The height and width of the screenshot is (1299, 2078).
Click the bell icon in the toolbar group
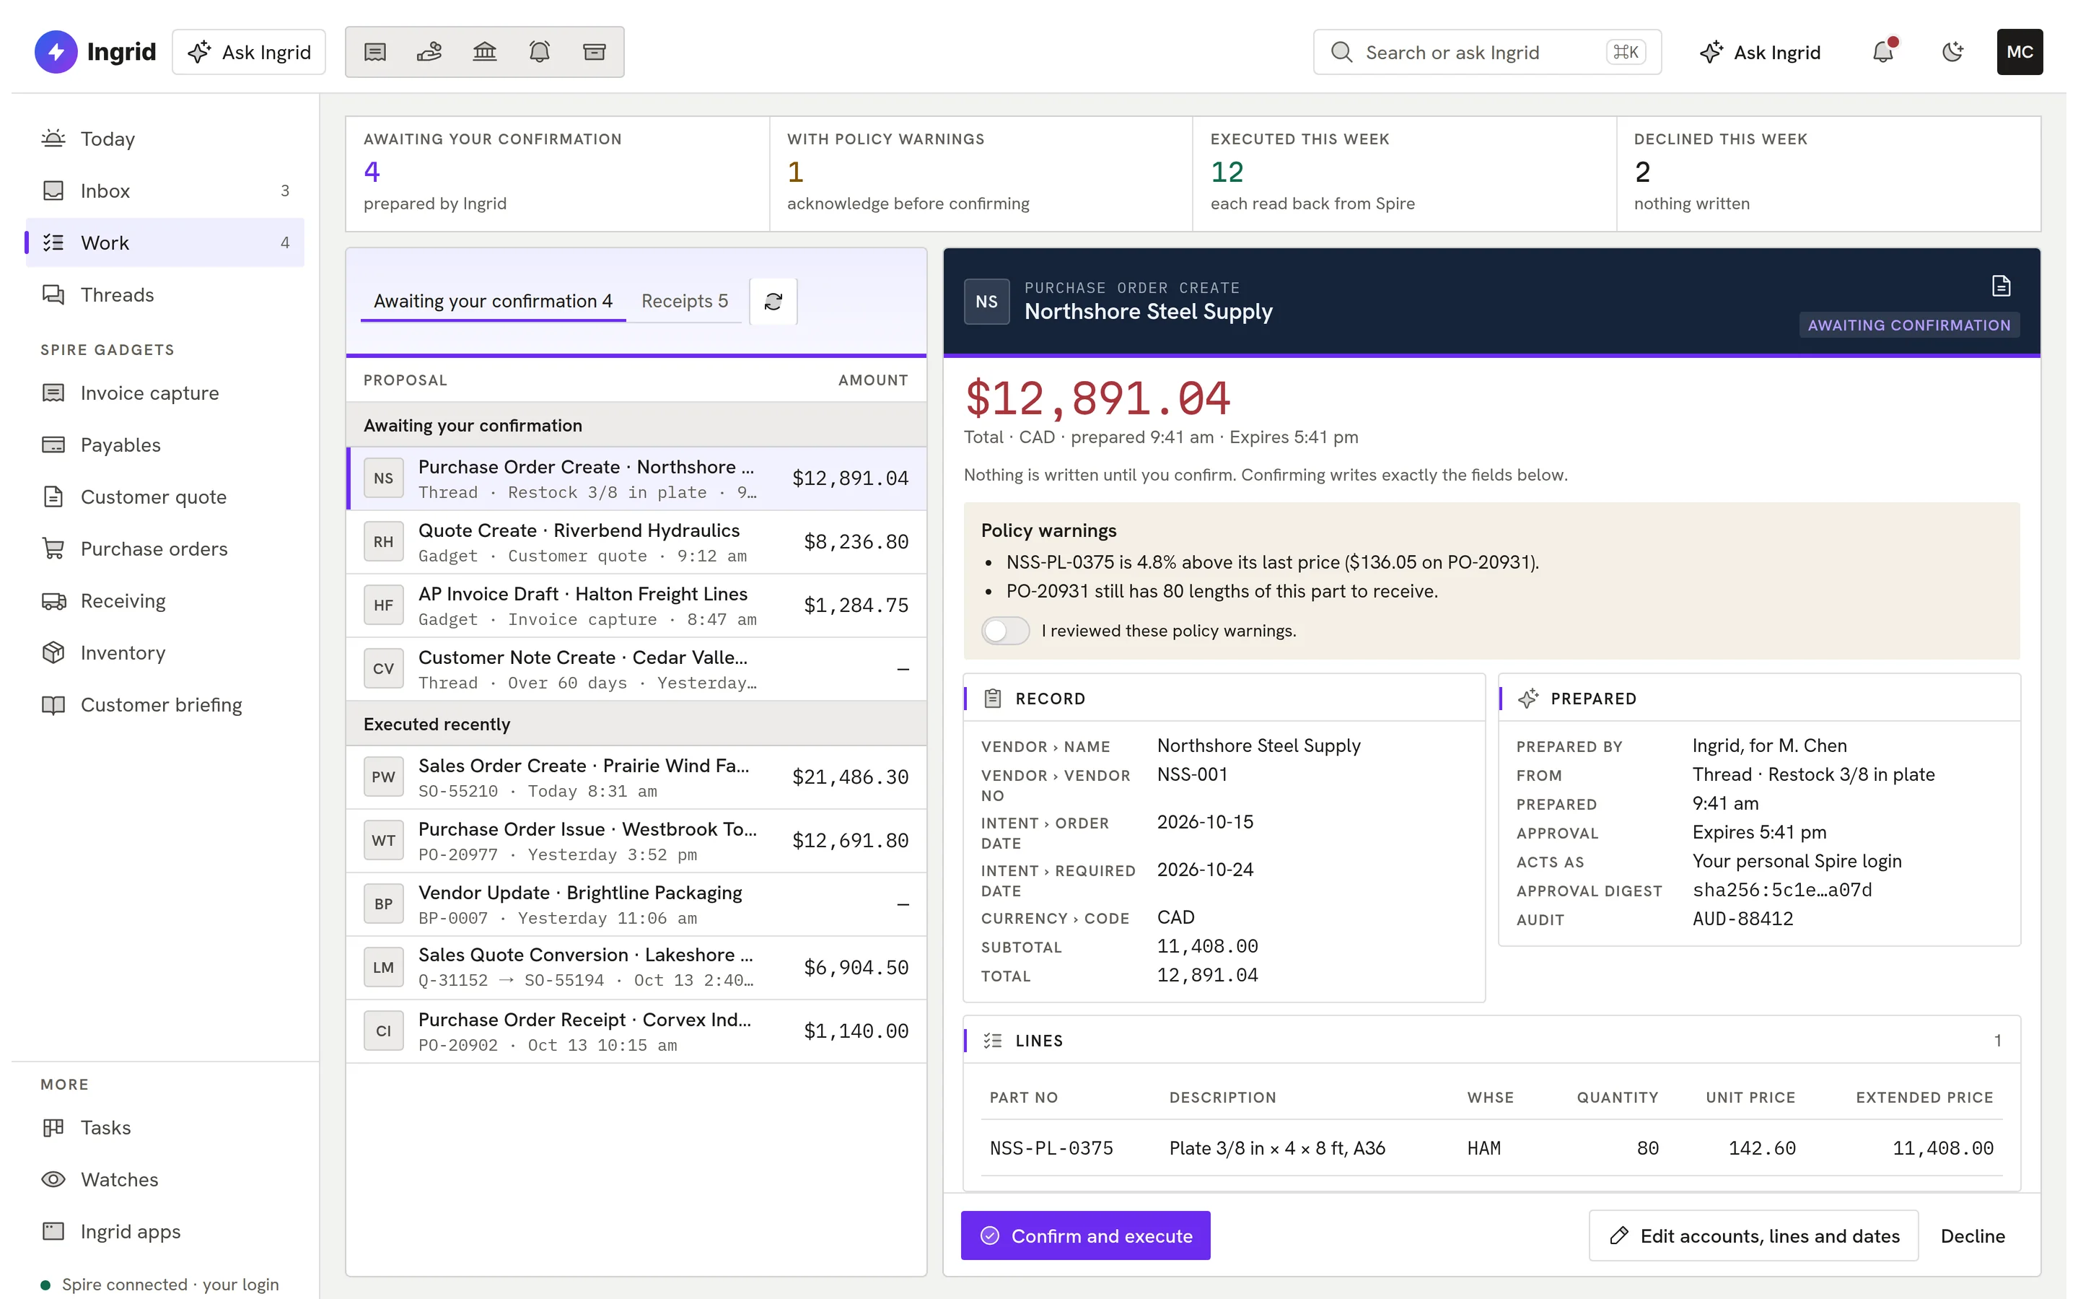pos(539,53)
